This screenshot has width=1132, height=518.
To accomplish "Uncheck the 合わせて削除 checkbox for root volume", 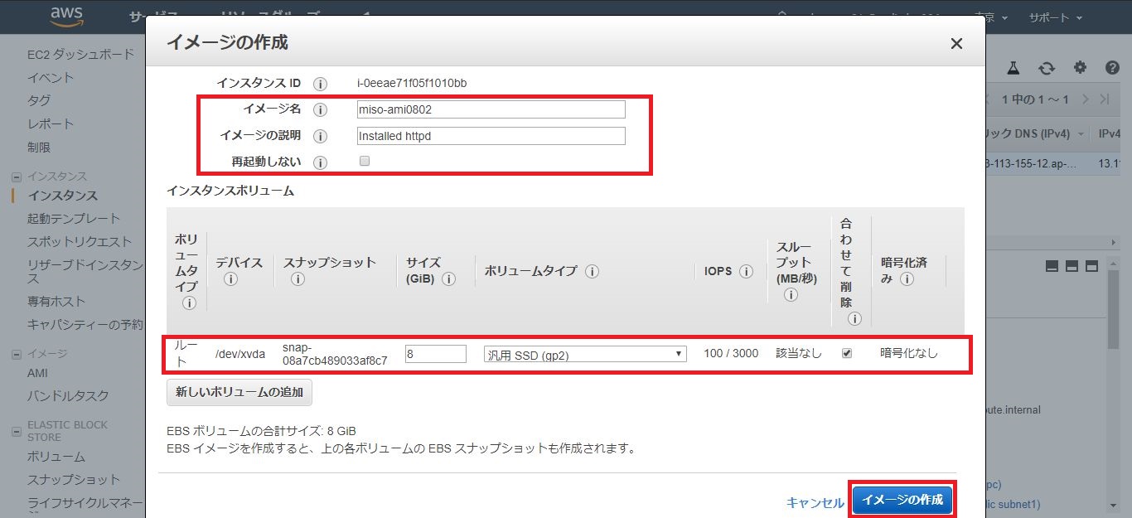I will click(847, 353).
